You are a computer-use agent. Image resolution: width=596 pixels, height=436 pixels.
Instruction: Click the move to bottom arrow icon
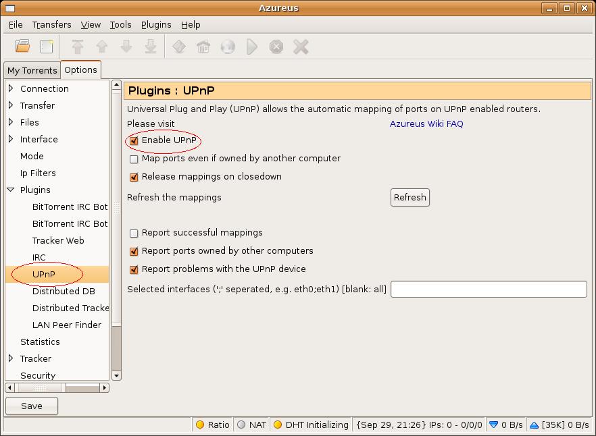151,47
